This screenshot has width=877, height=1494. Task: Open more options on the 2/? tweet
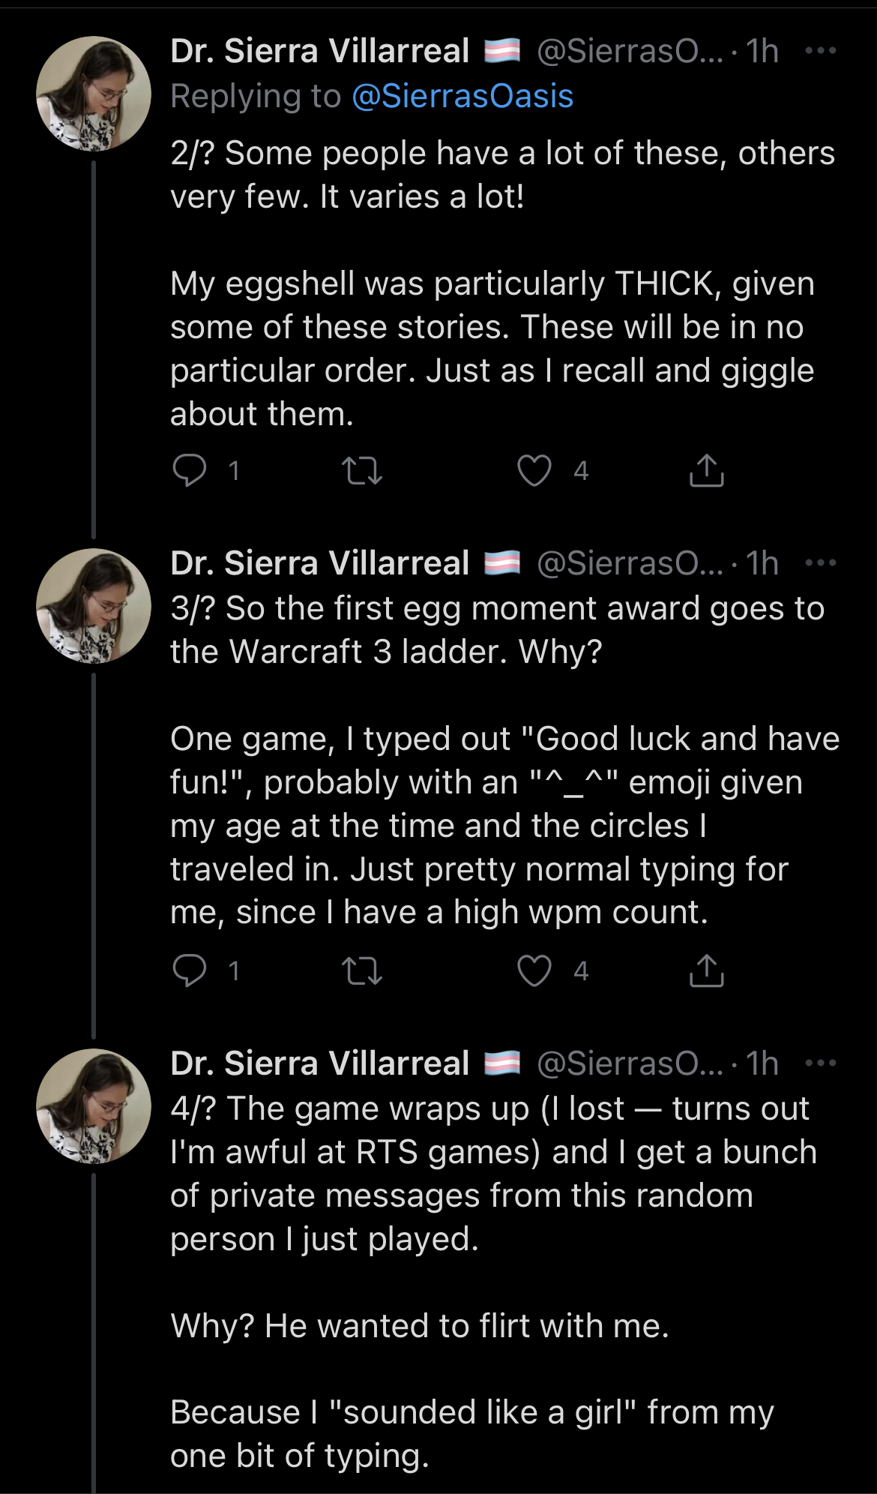coord(820,51)
